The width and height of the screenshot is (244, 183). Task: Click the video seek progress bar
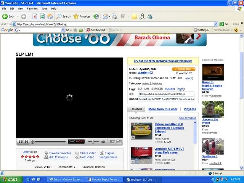[48, 141]
